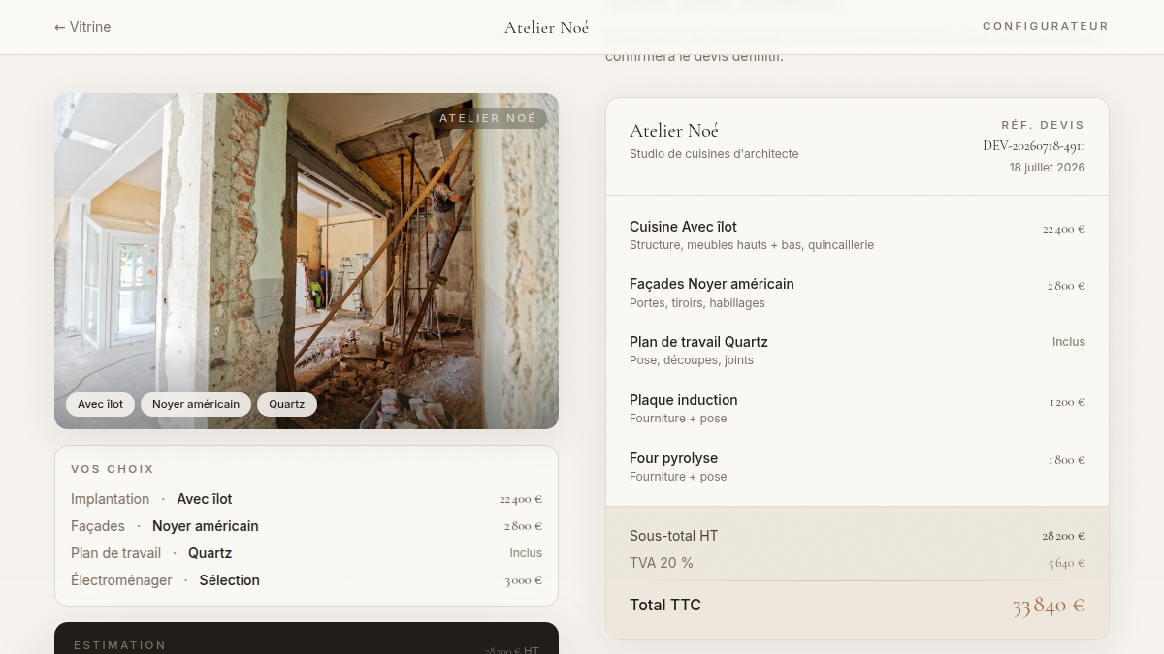Go back via the Vitrine link

[82, 27]
